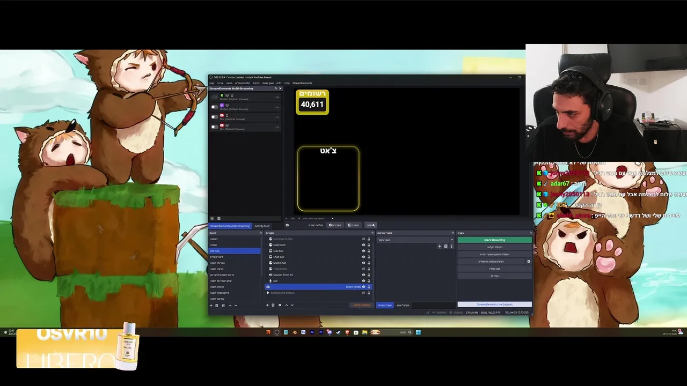The height and width of the screenshot is (386, 687).
Task: Lock the Sounds From PC source
Action: tap(369, 275)
